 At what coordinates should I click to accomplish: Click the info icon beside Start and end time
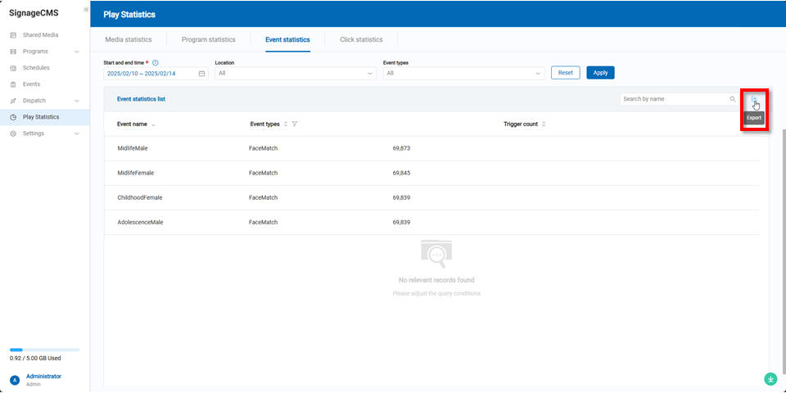156,62
